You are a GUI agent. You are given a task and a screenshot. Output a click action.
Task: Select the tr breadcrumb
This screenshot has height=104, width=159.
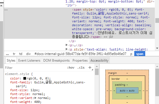[14, 54]
